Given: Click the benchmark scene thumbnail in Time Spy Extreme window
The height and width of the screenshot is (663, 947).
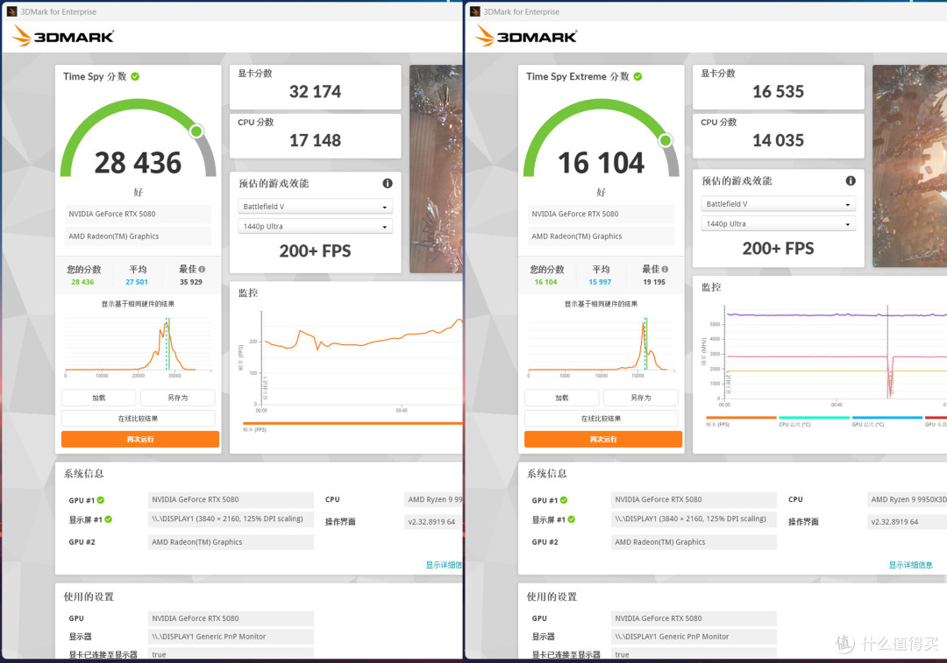Looking at the screenshot, I should coord(909,166).
